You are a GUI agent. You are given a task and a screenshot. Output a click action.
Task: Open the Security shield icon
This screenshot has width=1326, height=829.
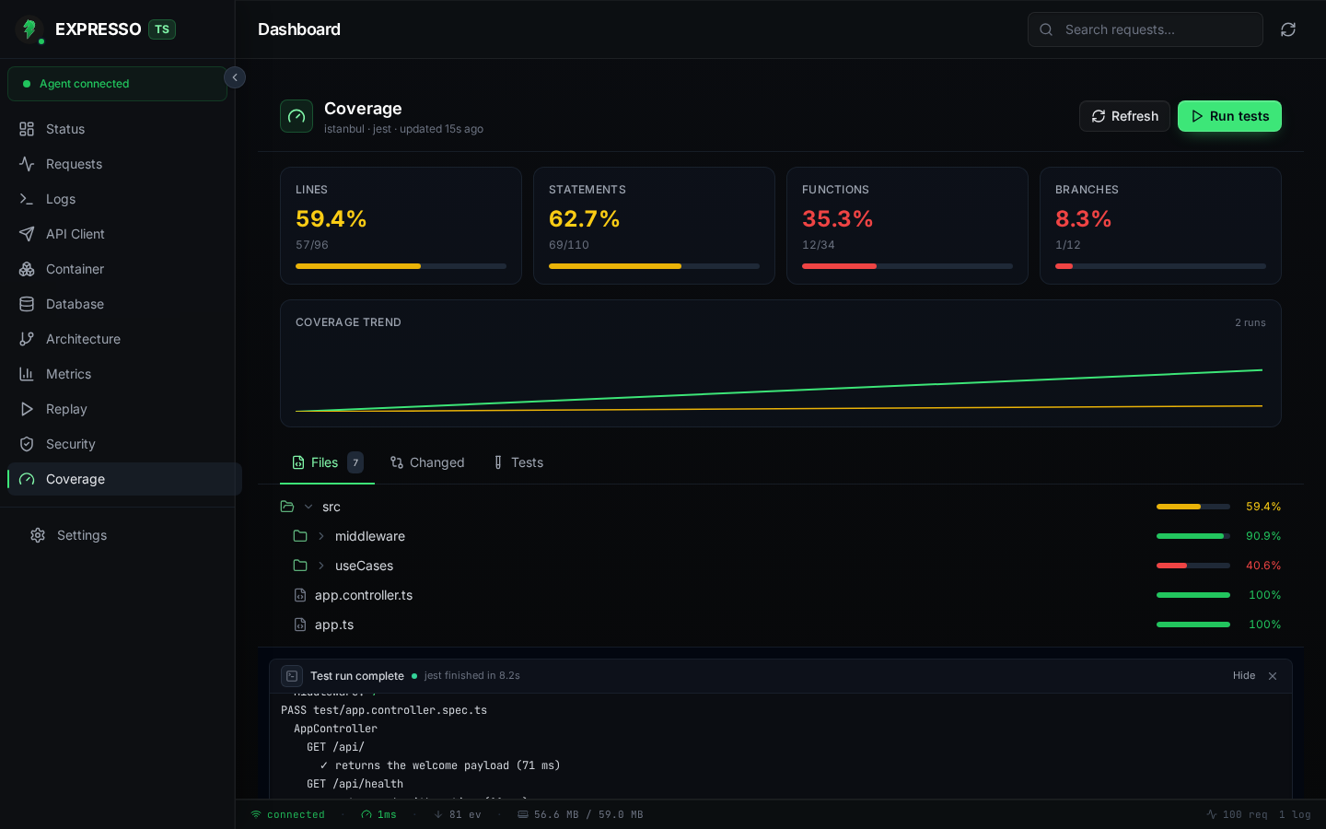click(27, 444)
